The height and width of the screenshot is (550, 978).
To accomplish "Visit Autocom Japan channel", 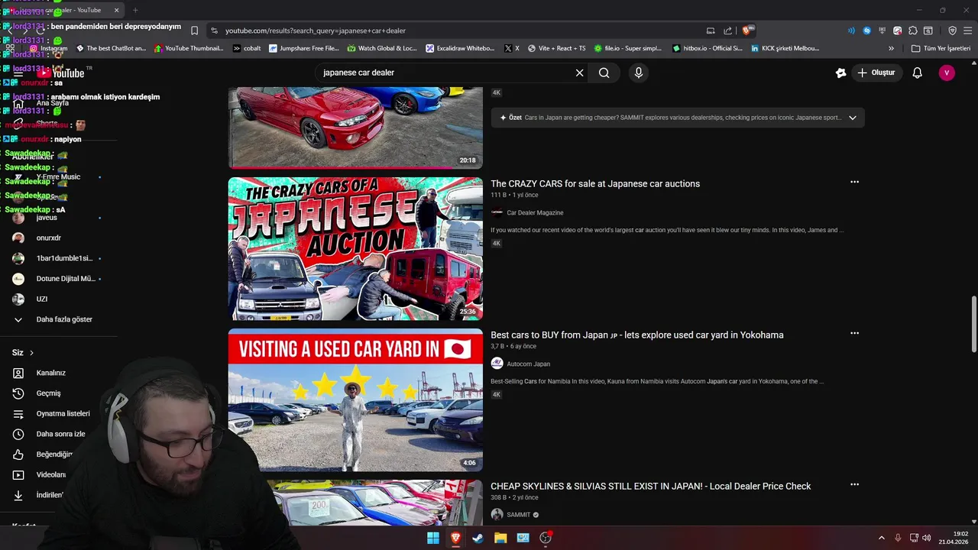I will 528,364.
